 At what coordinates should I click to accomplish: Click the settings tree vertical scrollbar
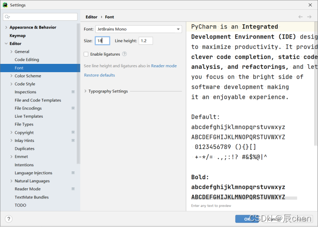click(x=78, y=93)
